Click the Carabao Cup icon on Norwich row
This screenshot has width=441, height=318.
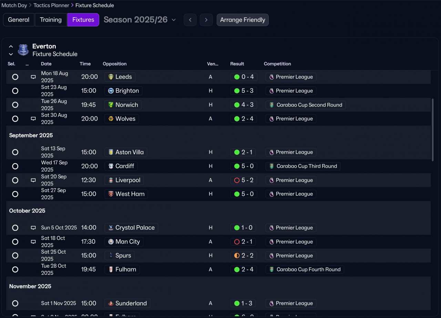(271, 105)
